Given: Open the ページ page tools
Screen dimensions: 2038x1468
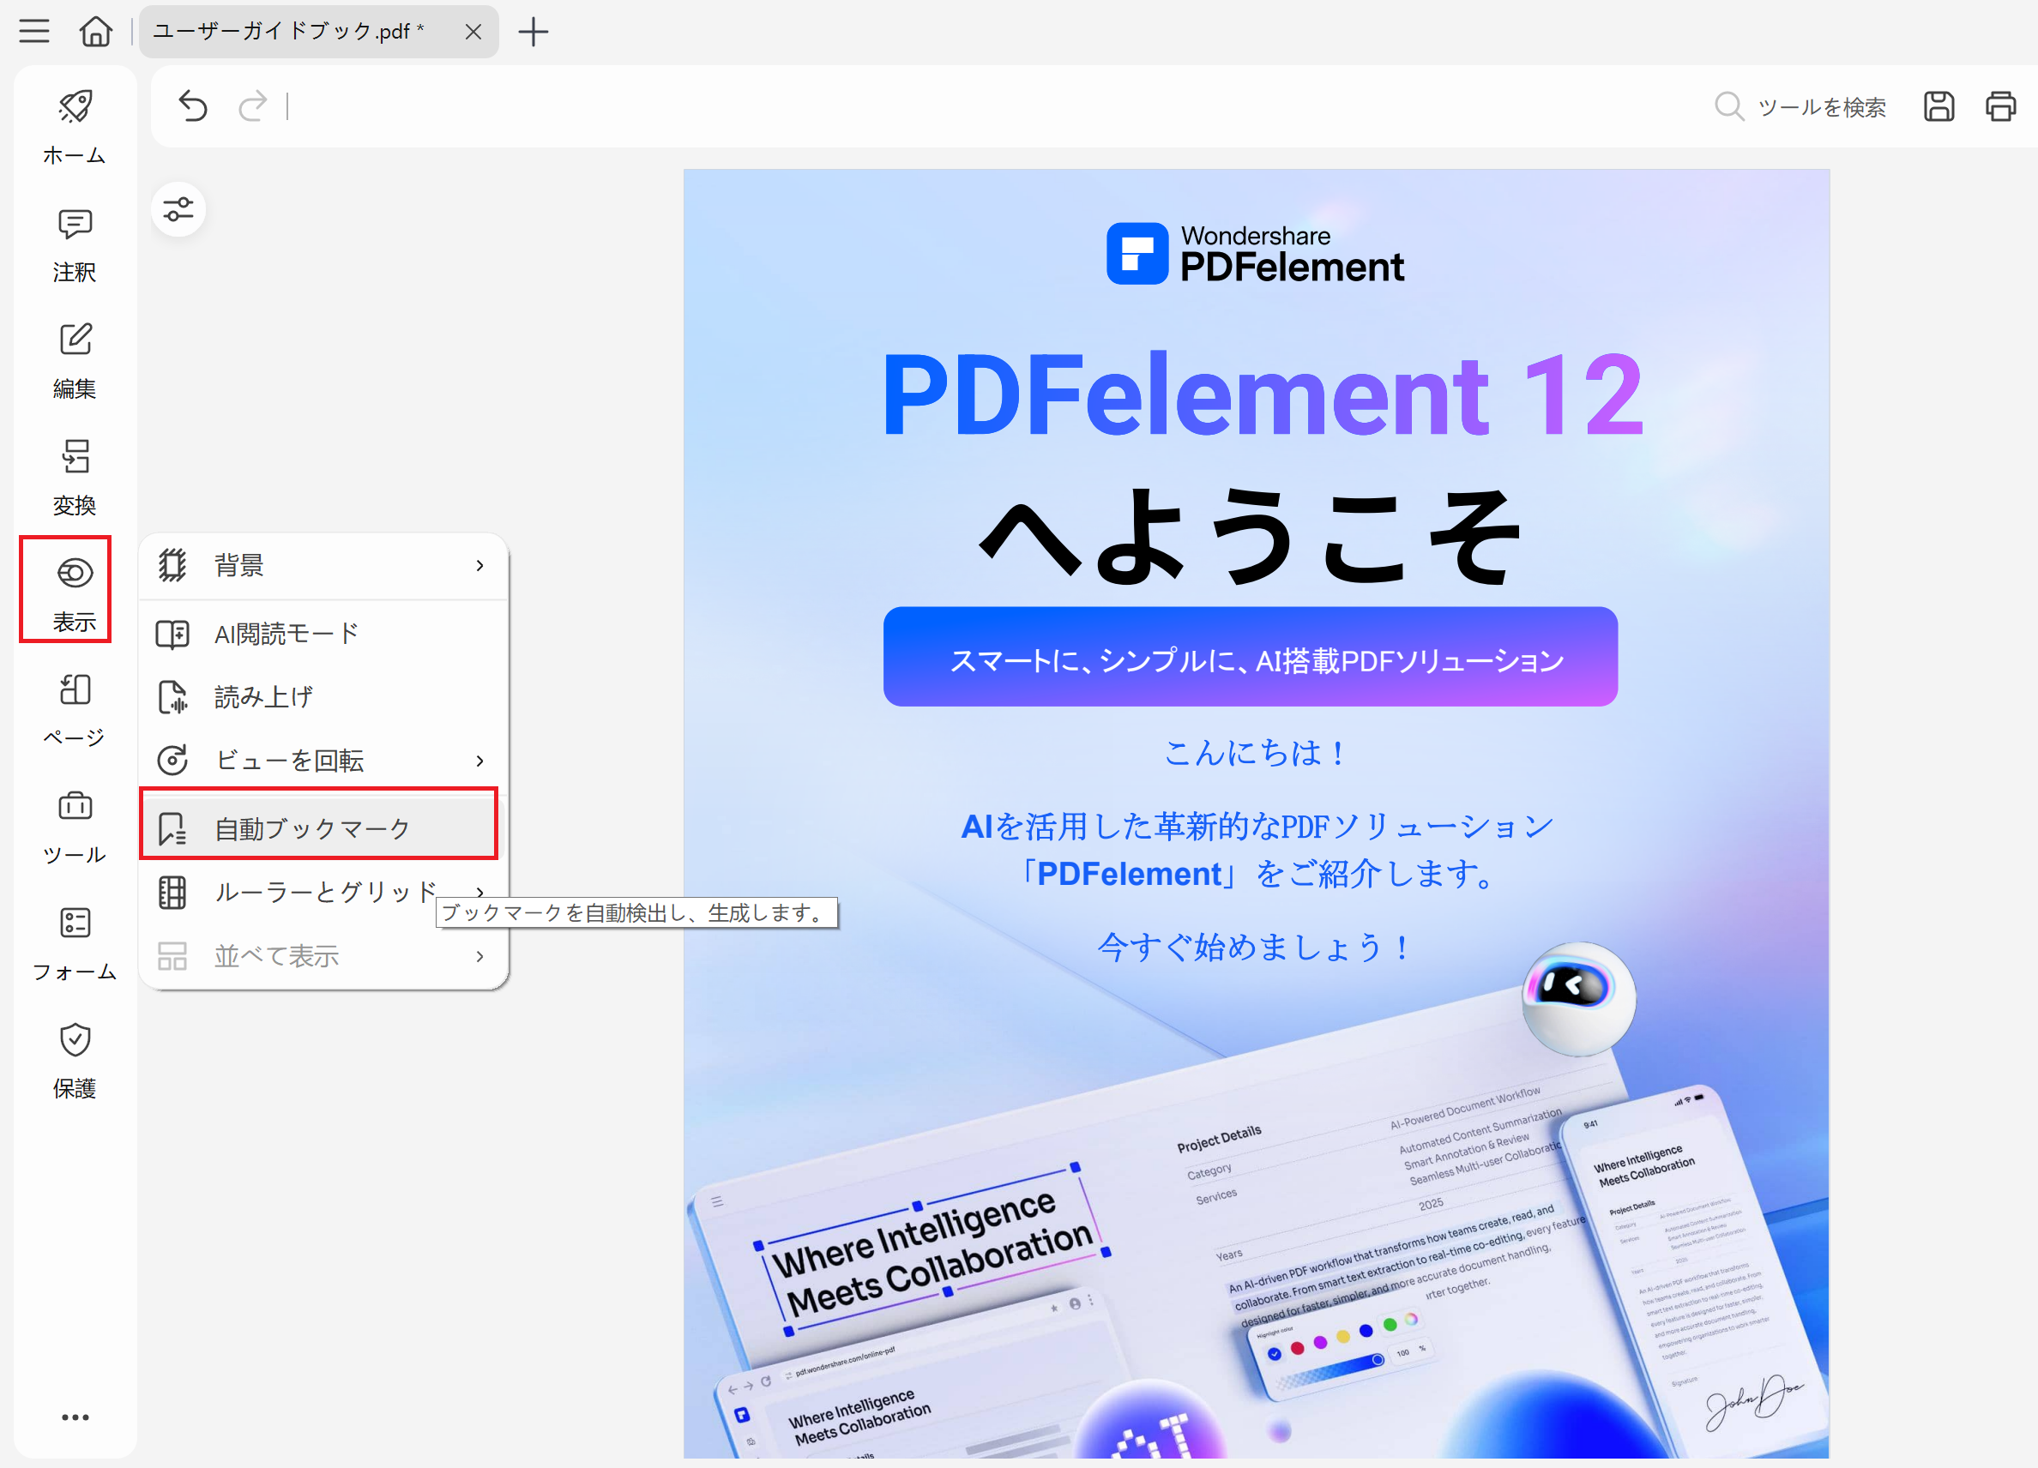Looking at the screenshot, I should tap(75, 711).
